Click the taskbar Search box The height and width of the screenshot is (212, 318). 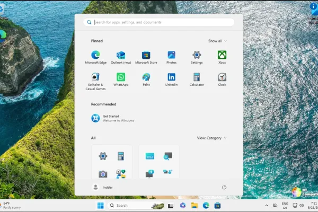point(136,206)
